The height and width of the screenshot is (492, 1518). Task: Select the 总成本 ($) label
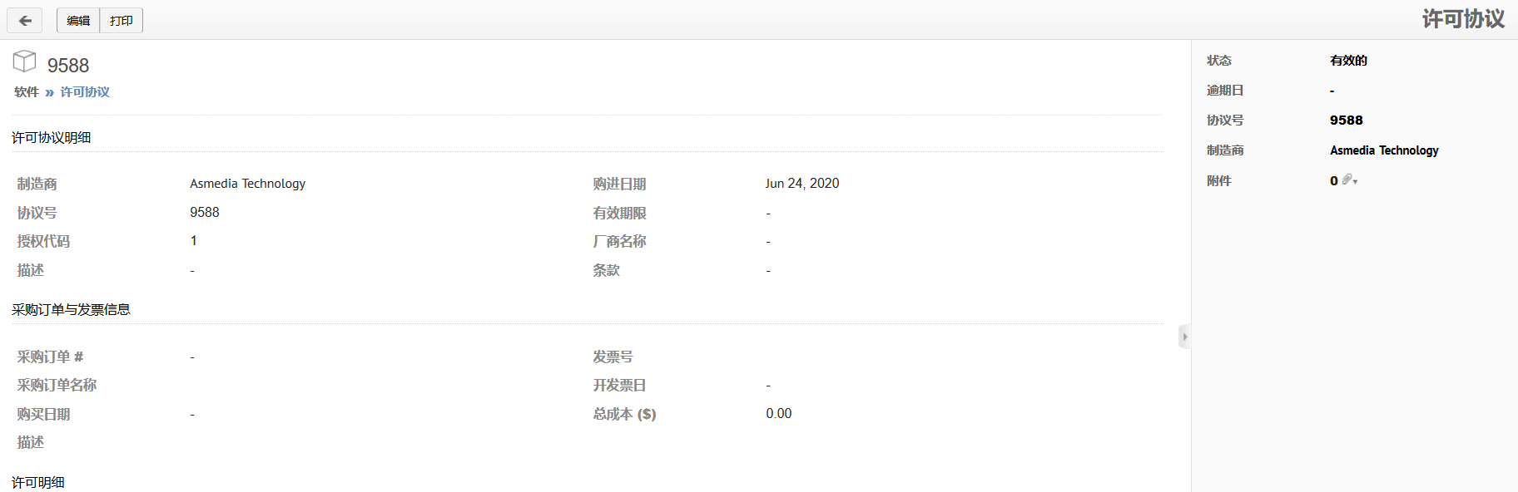coord(624,415)
